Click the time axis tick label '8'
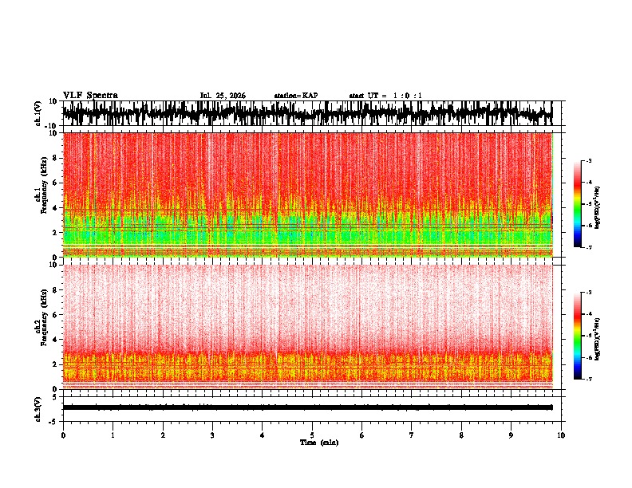Screen dimensions: 632x488 click(x=461, y=435)
